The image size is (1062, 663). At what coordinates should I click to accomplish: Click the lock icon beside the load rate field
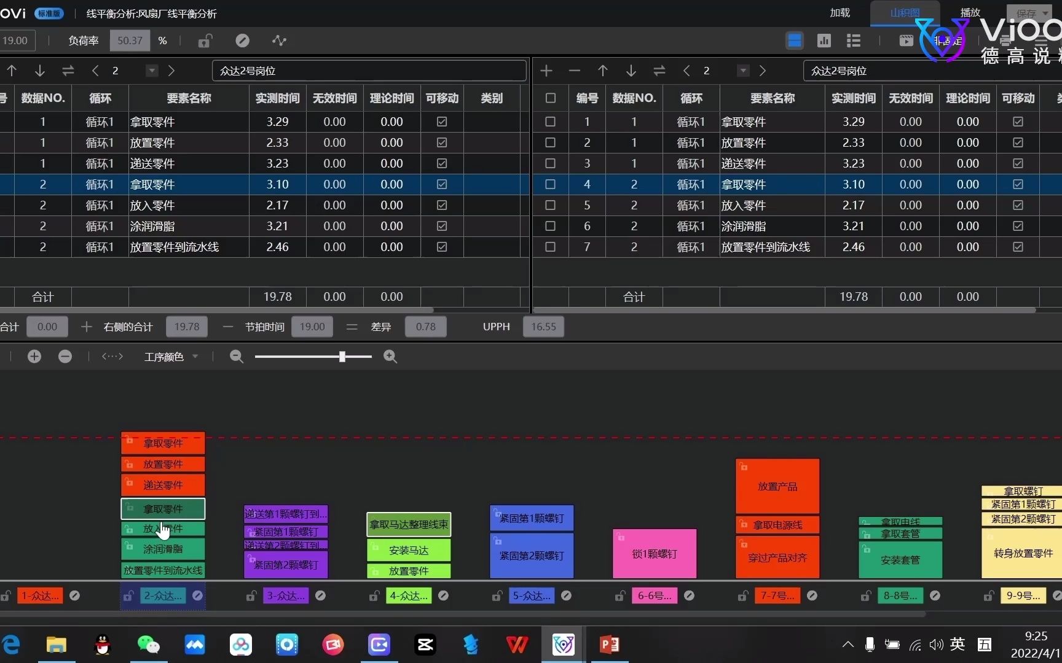click(205, 41)
